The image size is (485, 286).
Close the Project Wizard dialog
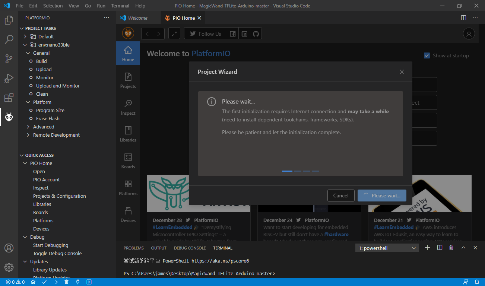click(402, 72)
